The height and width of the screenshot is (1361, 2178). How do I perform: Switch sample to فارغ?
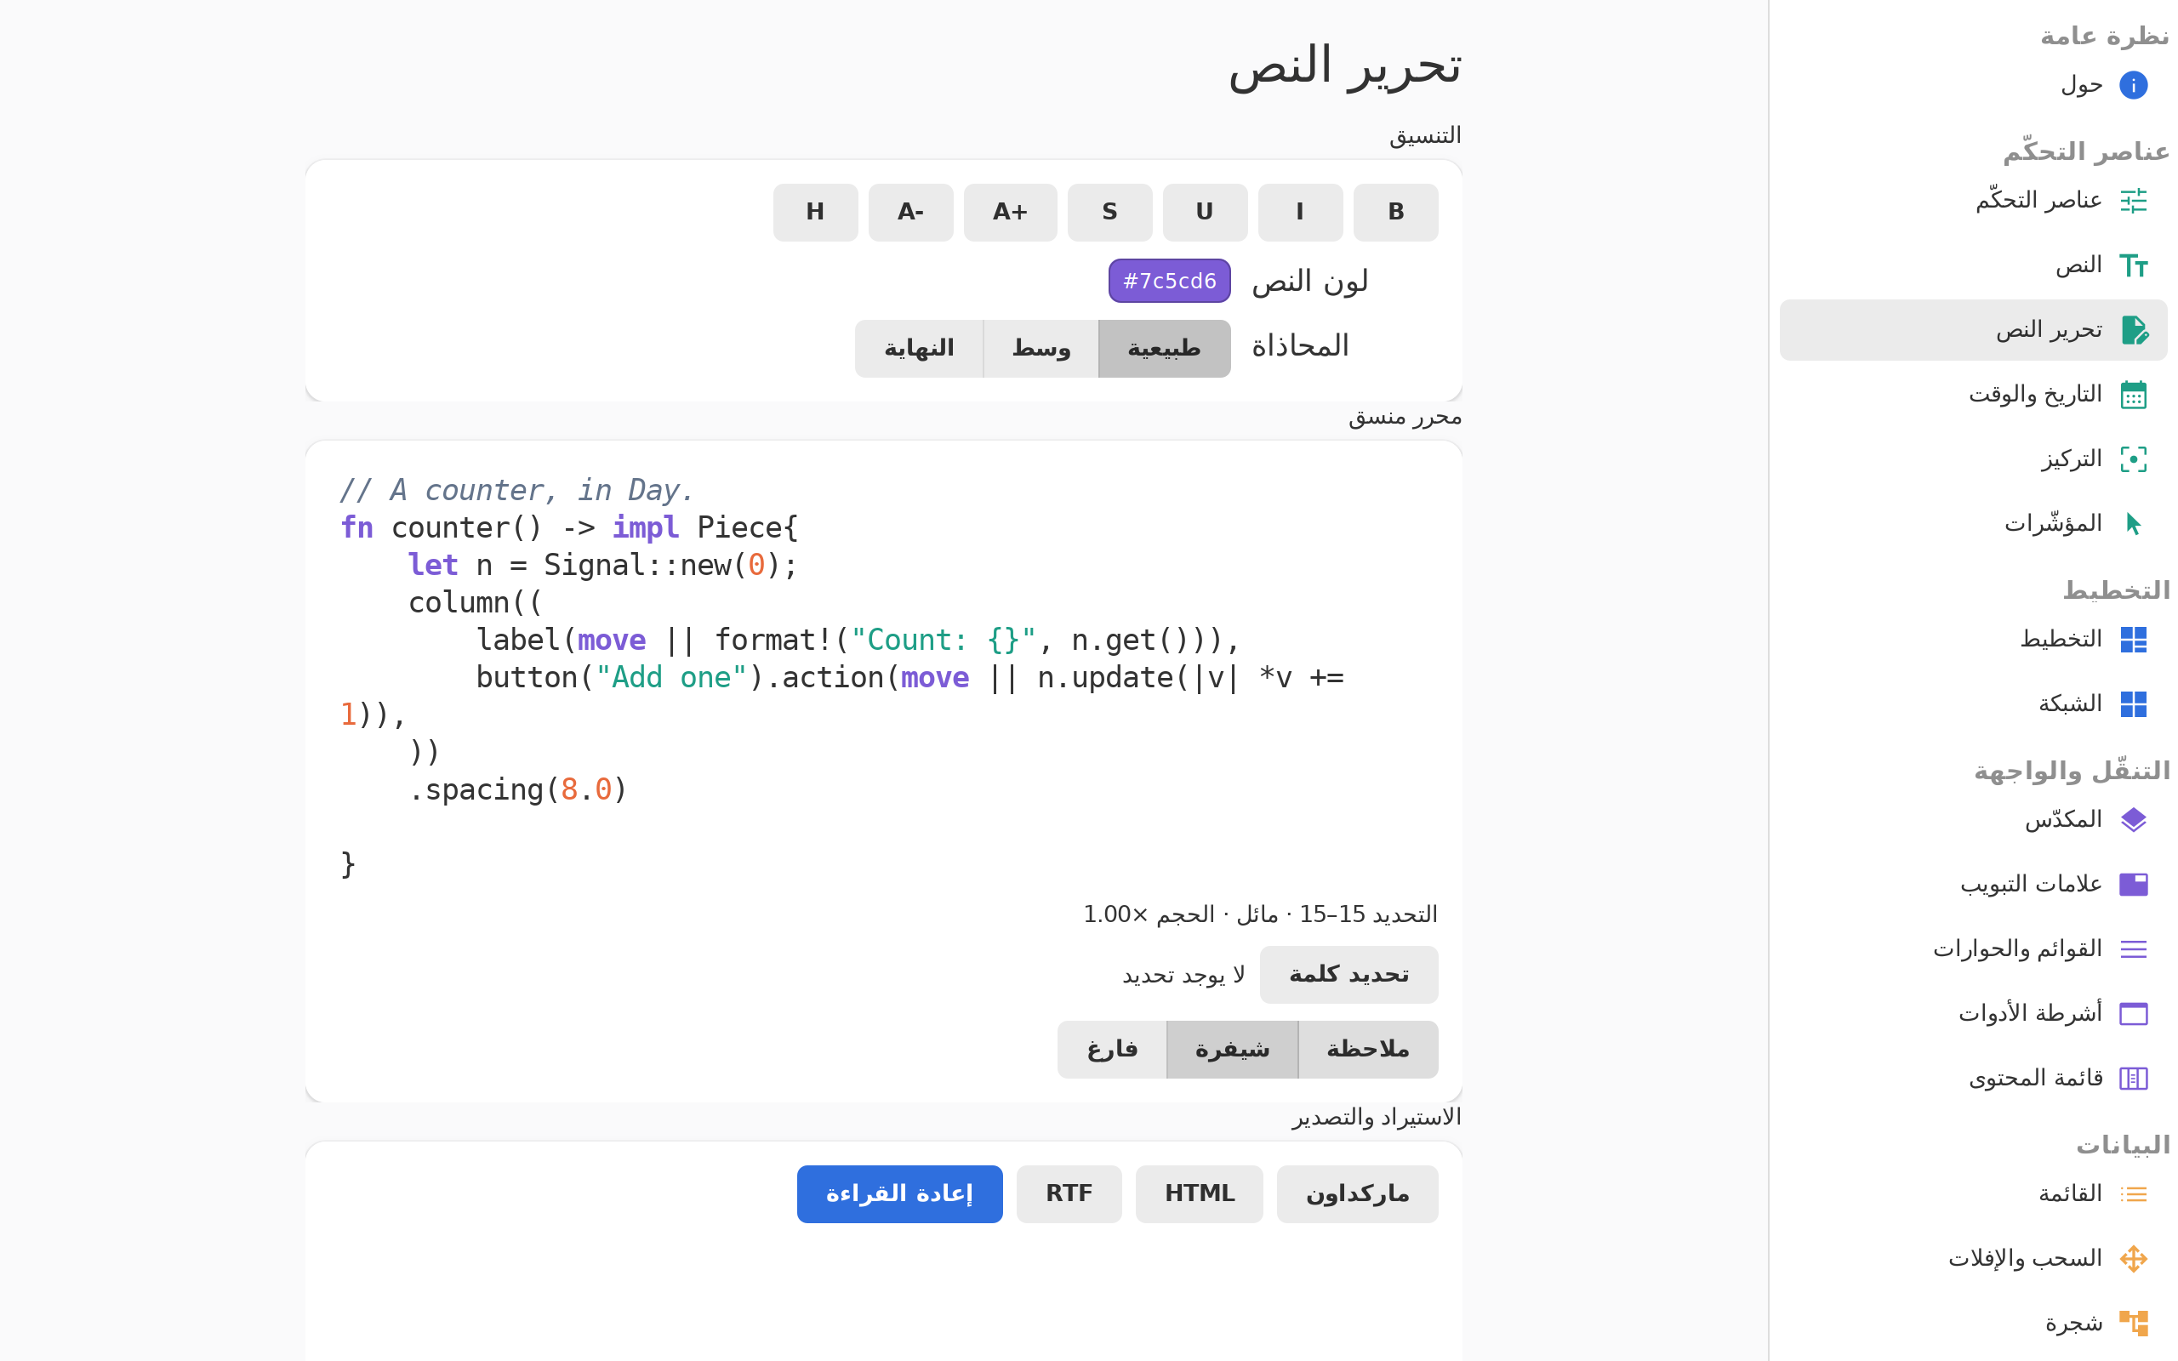[1111, 1050]
